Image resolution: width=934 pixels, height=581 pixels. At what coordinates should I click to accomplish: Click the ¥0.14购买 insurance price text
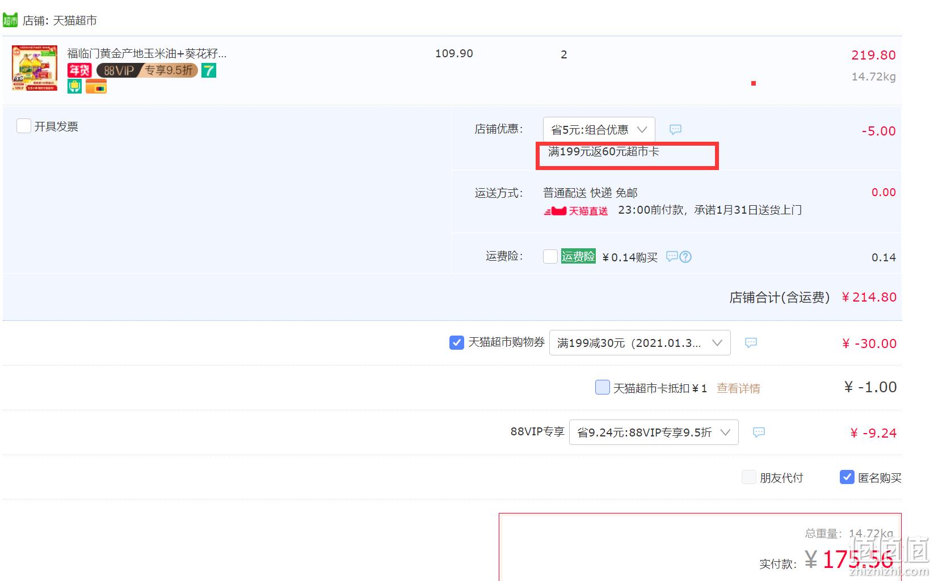tap(630, 257)
